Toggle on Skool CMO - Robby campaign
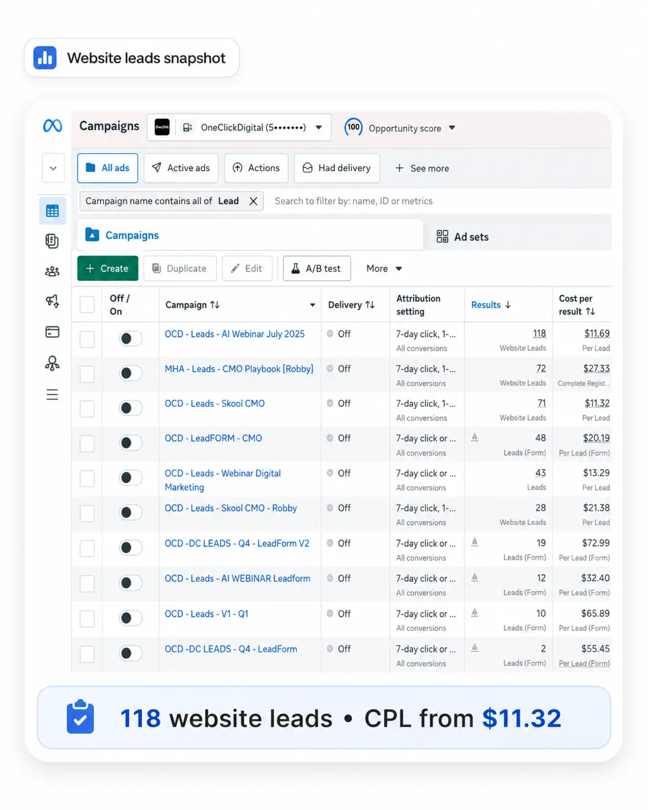The width and height of the screenshot is (648, 810). [131, 512]
